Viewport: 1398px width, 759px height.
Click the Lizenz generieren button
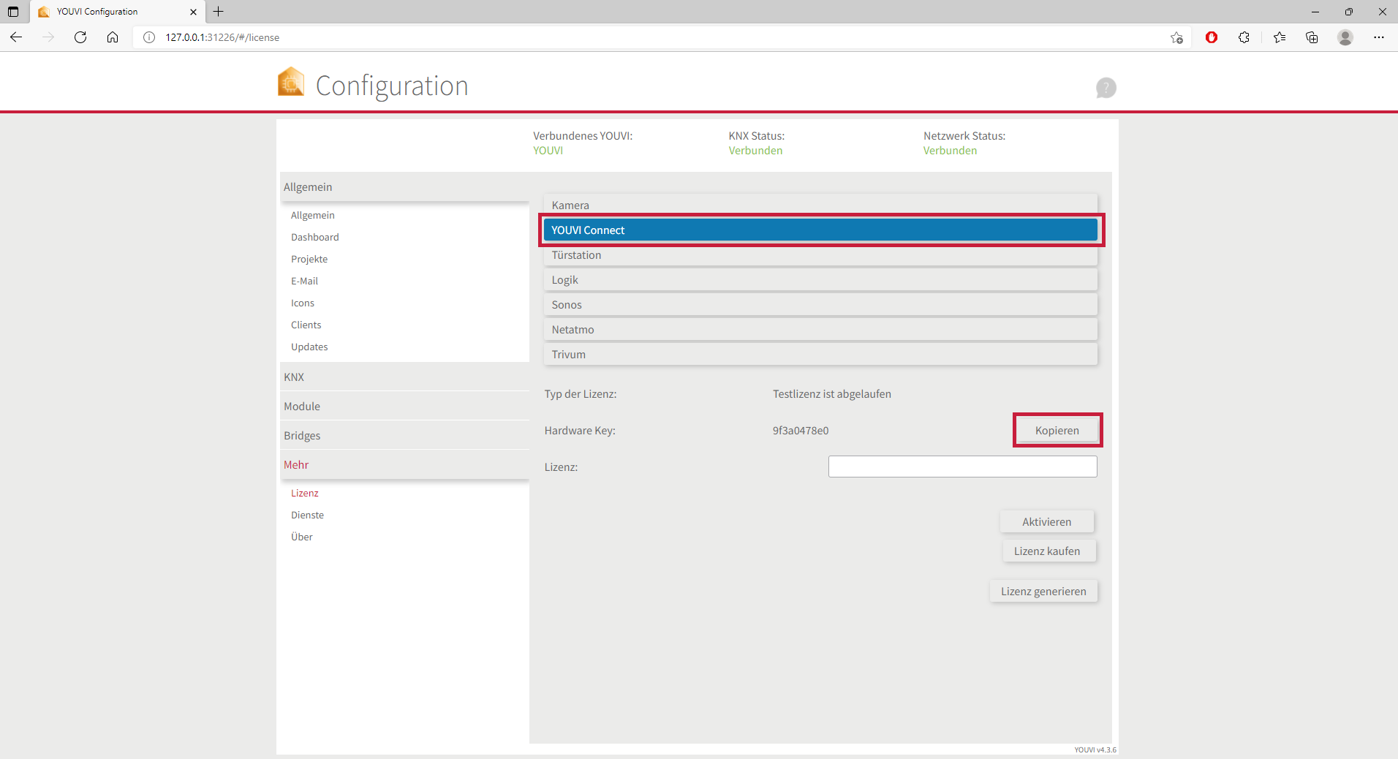tap(1043, 591)
